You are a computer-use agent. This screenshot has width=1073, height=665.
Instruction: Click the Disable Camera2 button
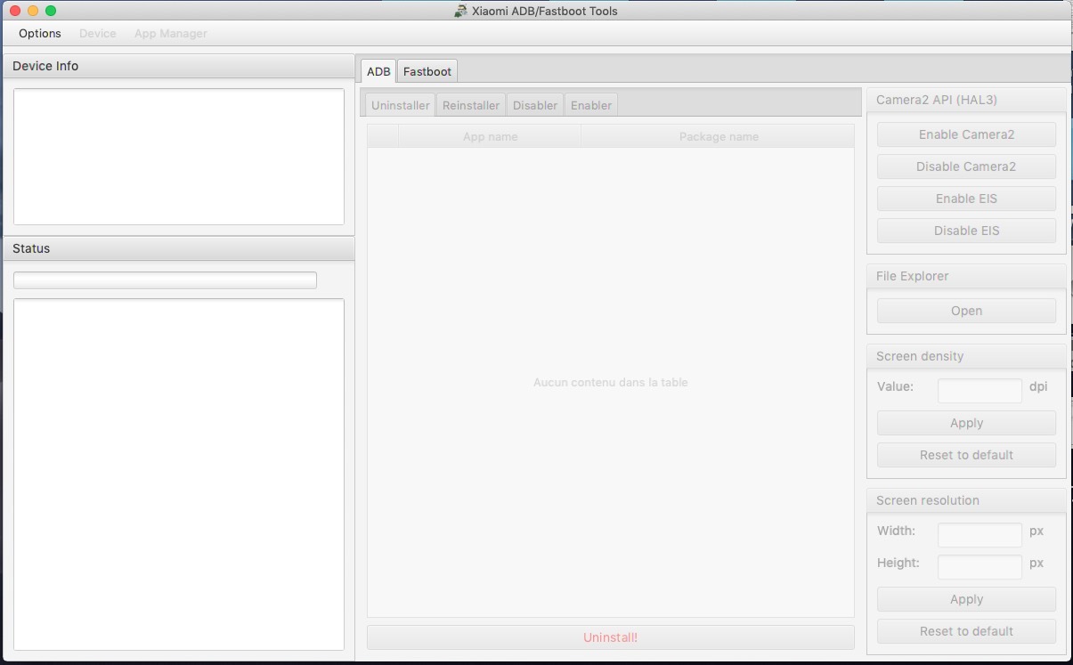(966, 166)
